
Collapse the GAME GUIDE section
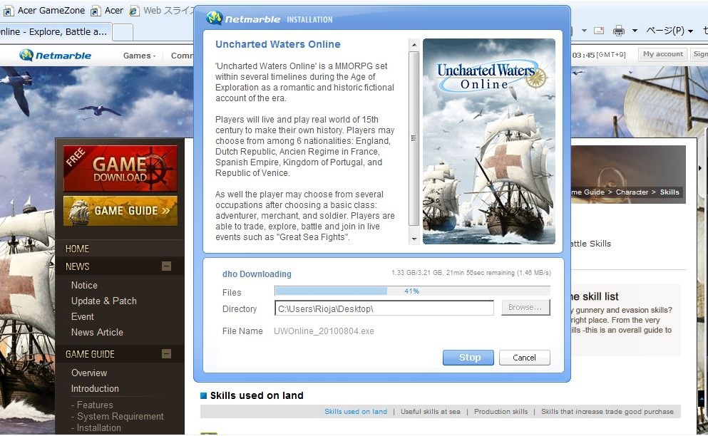(167, 354)
